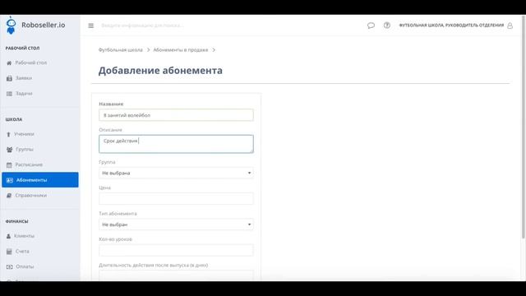Click the Оплаты money icon

tap(9, 266)
